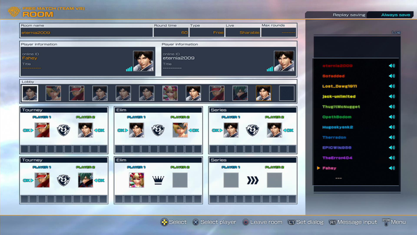Change the Type setting Free
This screenshot has height=235, width=417.
coord(207,32)
